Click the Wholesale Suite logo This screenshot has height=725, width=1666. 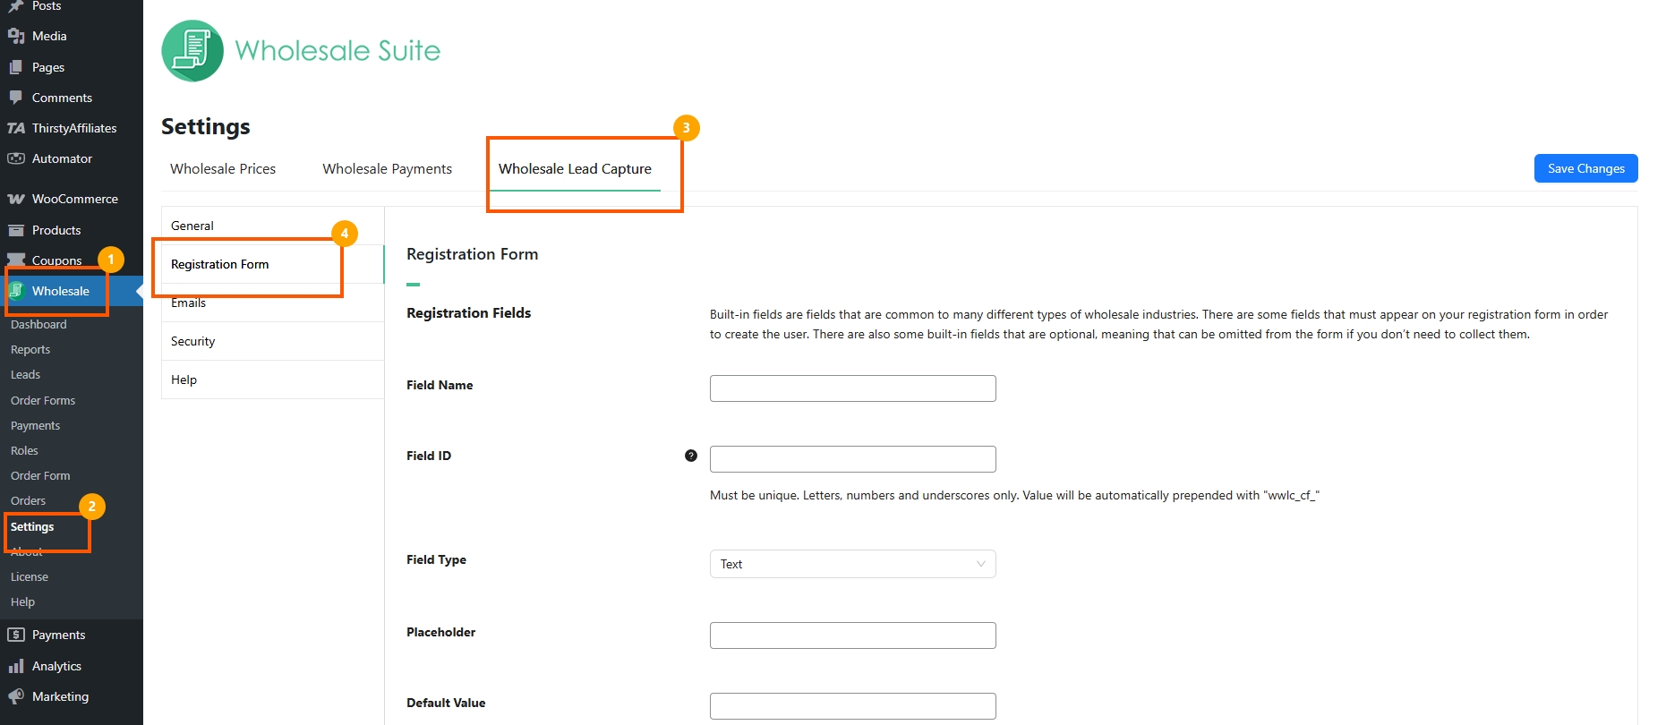click(192, 51)
